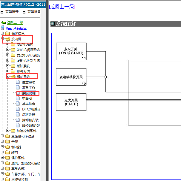Click the folder icon for 悬架
The height and width of the screenshot is (181, 181).
pyautogui.click(x=7, y=141)
